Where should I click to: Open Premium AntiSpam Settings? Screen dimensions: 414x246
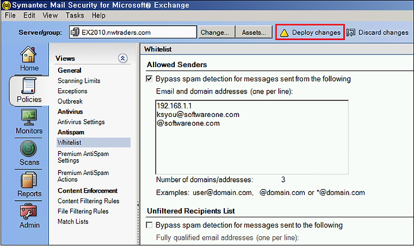(x=83, y=157)
